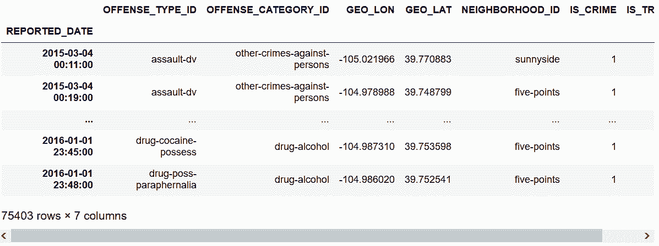Select the 2015-03-04 00:11:00 row index
The width and height of the screenshot is (659, 246).
(x=67, y=59)
